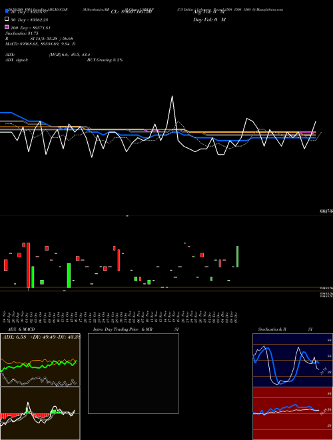The image size is (333, 440).
Task: Open the MACD histogram mini chart
Action: 40,413
